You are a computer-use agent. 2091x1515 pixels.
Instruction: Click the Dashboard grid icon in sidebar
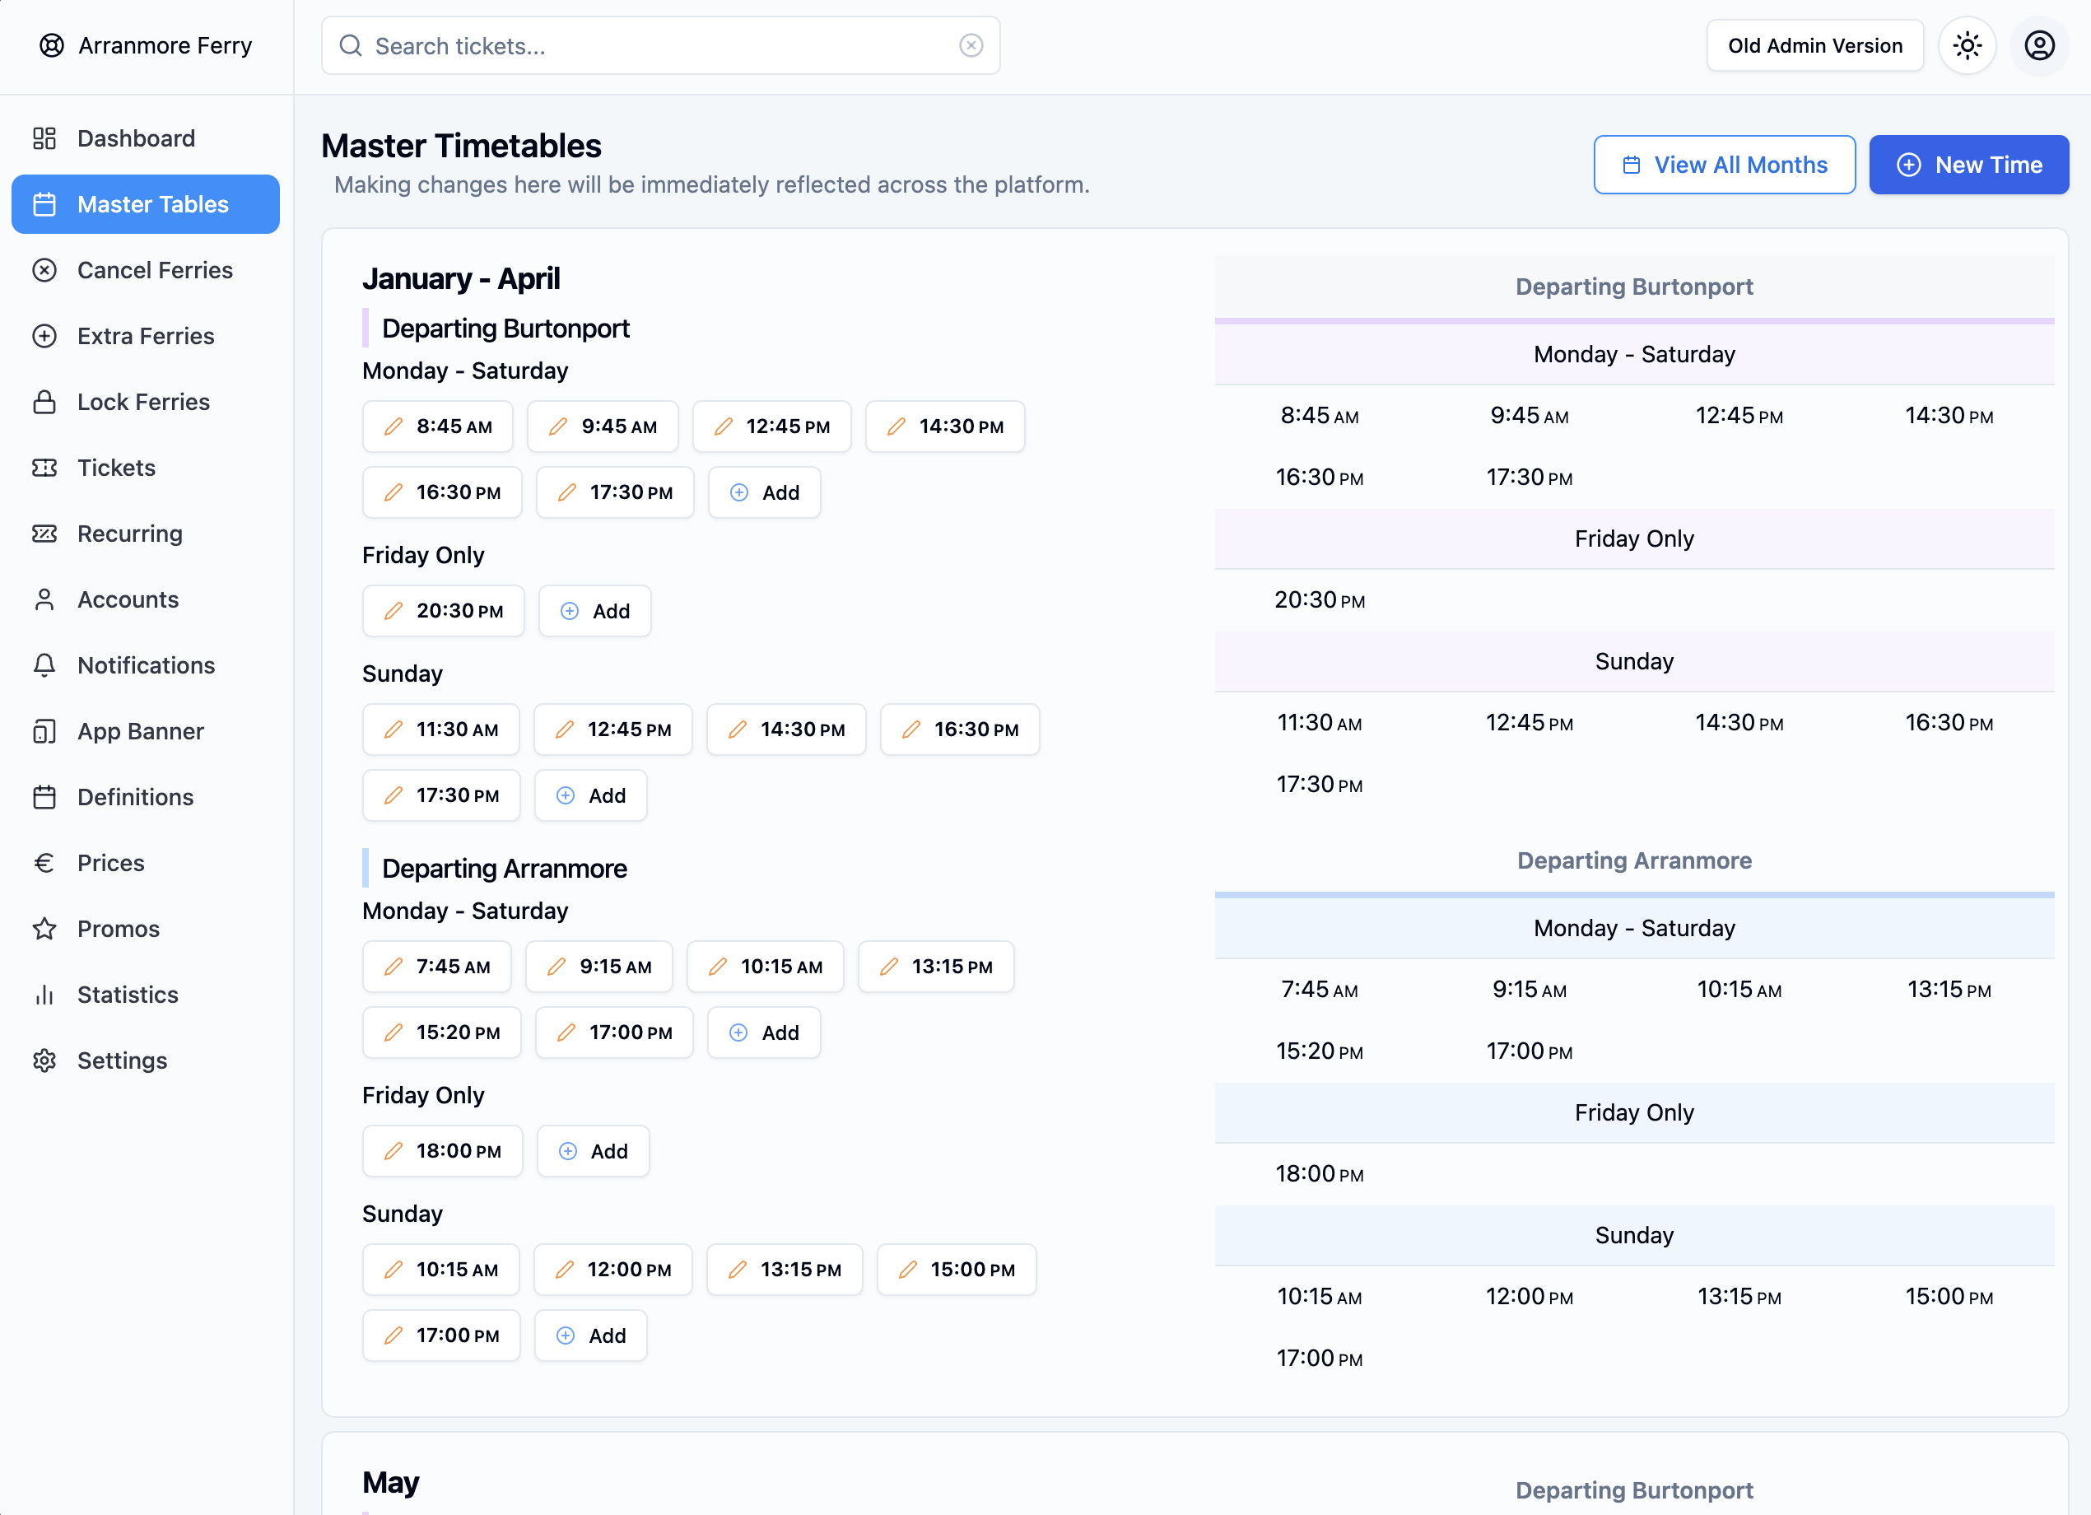point(44,138)
